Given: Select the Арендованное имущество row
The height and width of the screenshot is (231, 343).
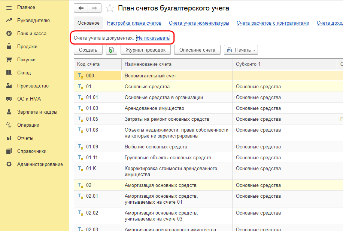Looking at the screenshot, I should [x=208, y=108].
